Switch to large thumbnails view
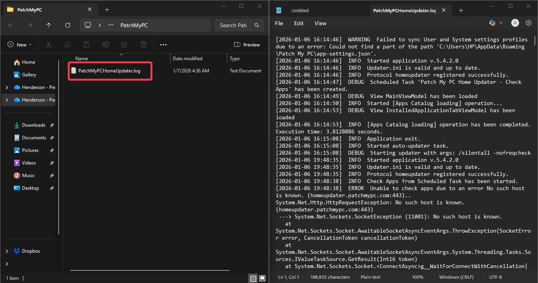538x283 pixels. [x=262, y=278]
